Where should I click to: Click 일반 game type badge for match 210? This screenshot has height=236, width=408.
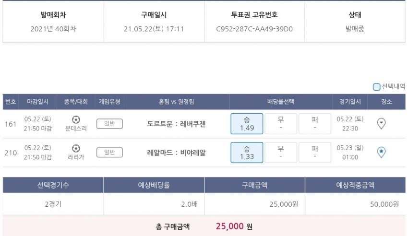click(x=109, y=153)
